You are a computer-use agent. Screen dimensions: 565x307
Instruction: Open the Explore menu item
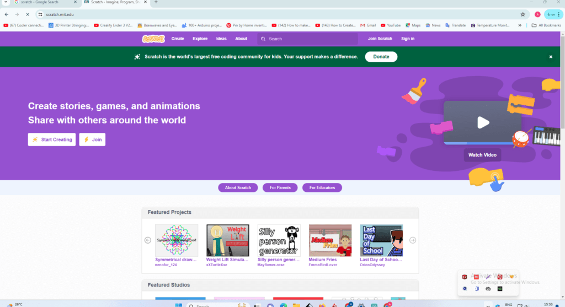tap(200, 39)
